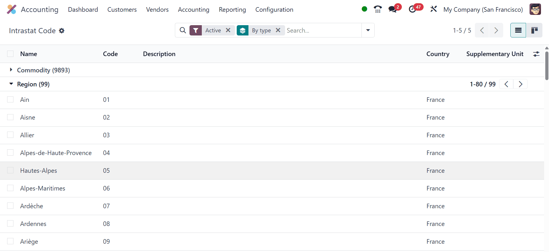Open company switcher My Company (San Francisco)

483,9
